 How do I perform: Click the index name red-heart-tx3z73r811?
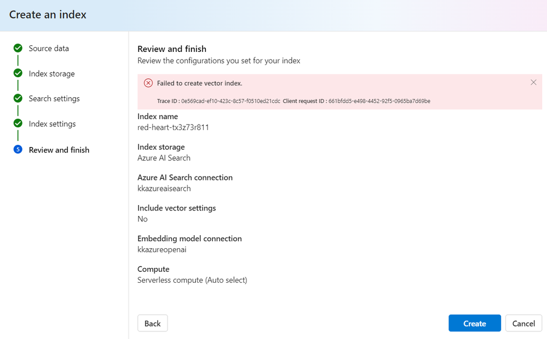(173, 127)
